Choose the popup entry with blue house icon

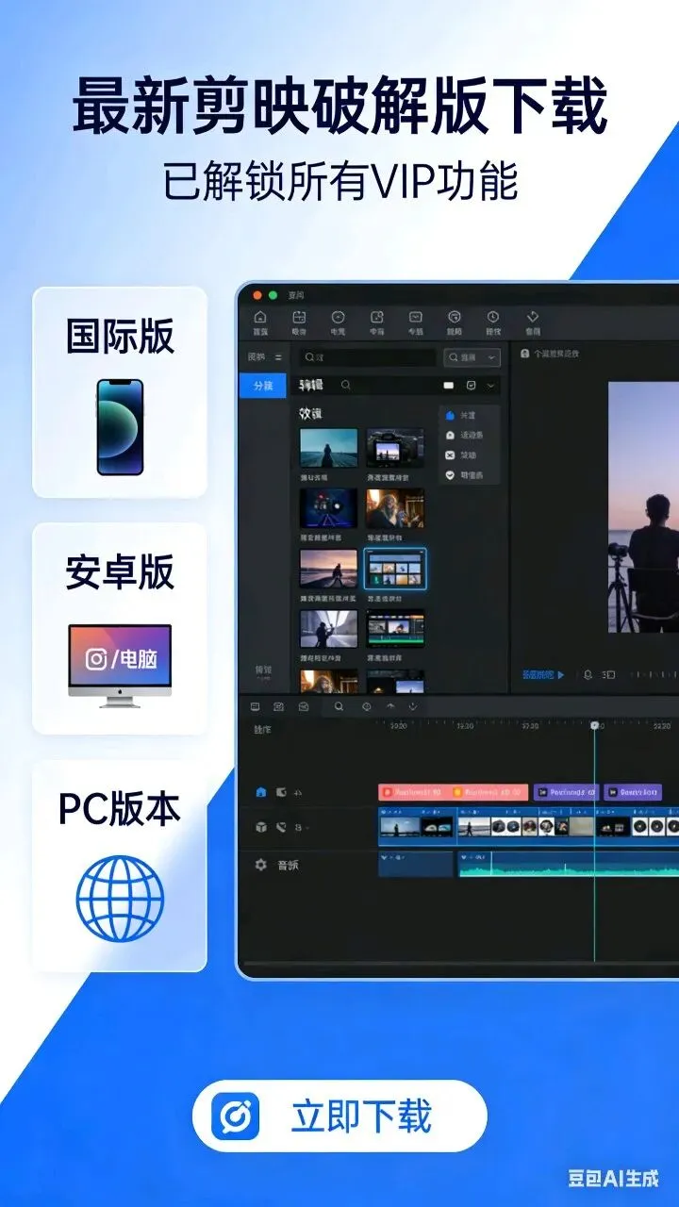coord(469,415)
